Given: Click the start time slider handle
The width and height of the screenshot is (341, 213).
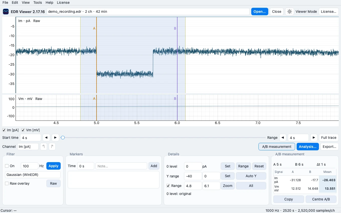Looking at the screenshot, I should tap(63, 138).
